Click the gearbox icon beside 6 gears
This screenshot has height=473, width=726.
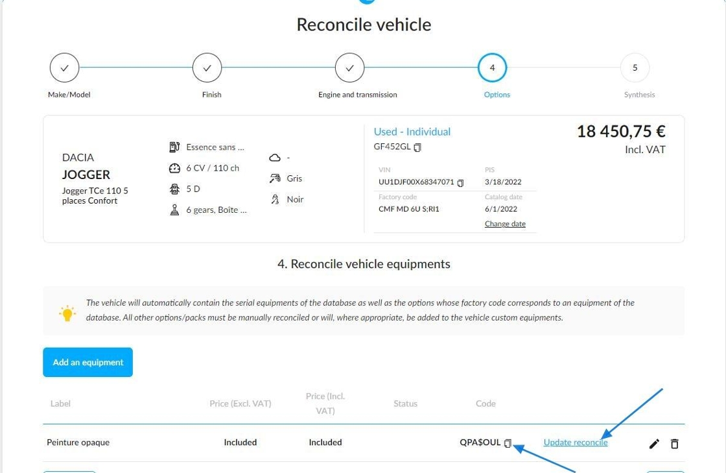(174, 210)
